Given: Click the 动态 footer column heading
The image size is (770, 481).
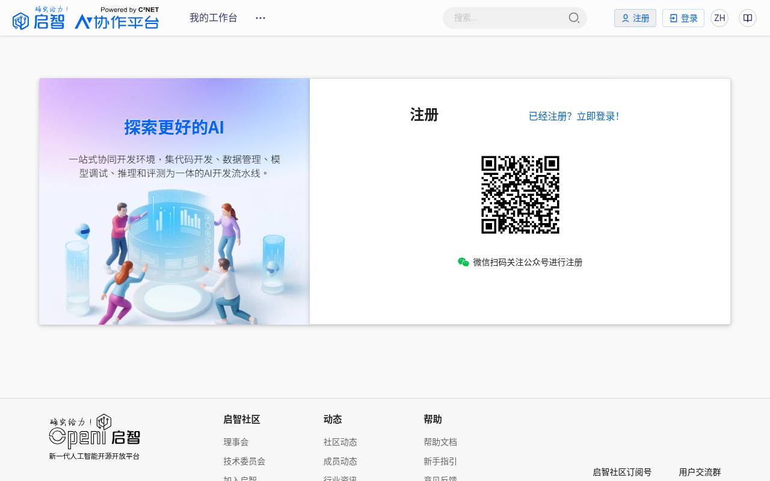Looking at the screenshot, I should point(333,419).
